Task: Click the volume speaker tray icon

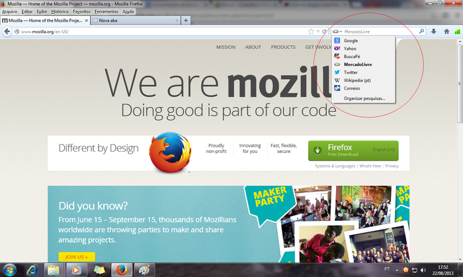Action: (423, 270)
